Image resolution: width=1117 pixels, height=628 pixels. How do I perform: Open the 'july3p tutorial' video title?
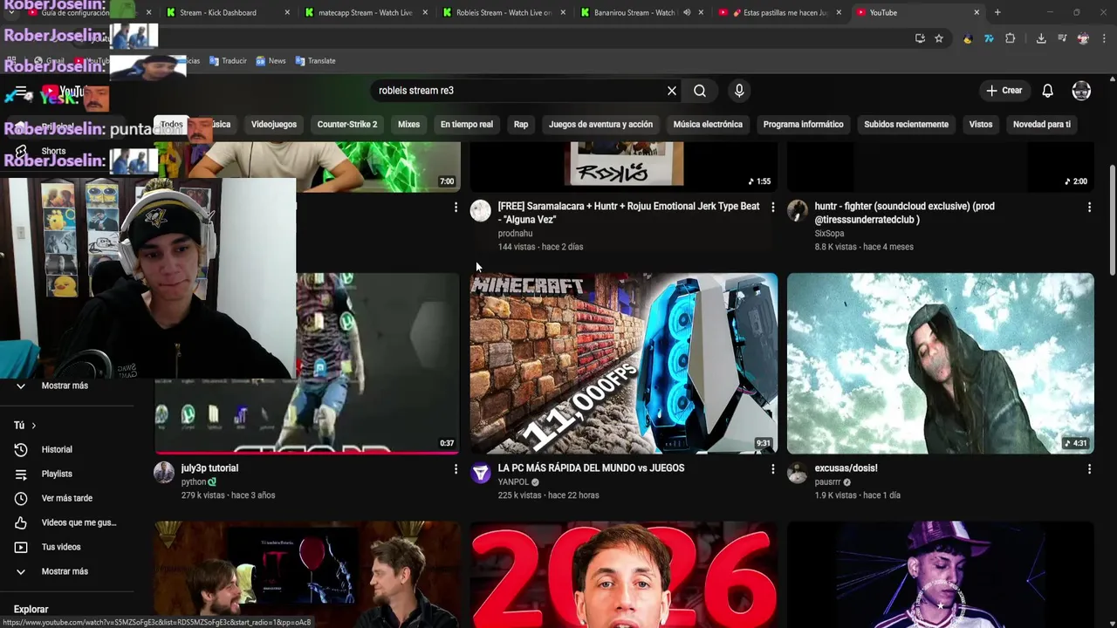coord(209,468)
